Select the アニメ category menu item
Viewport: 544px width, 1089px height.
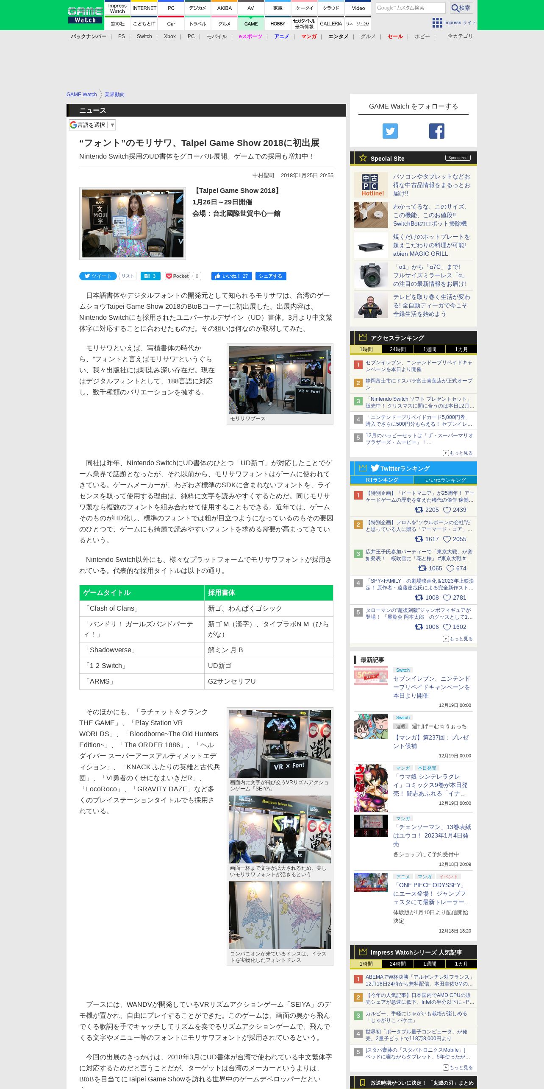point(281,36)
